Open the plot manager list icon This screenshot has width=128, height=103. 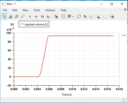(63, 16)
